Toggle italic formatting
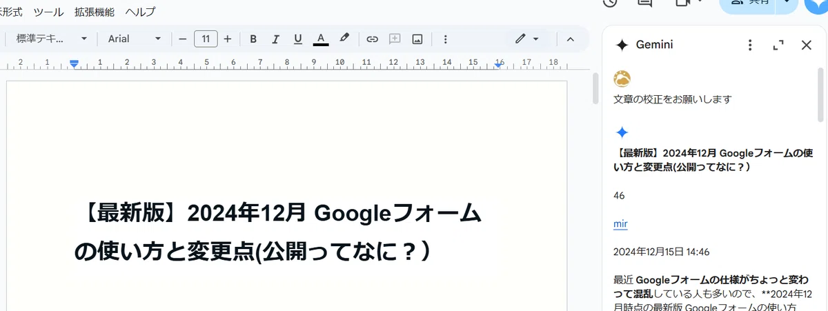 tap(275, 39)
